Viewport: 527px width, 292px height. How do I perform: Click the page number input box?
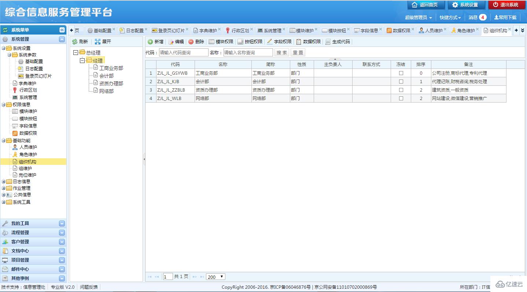tap(168, 277)
